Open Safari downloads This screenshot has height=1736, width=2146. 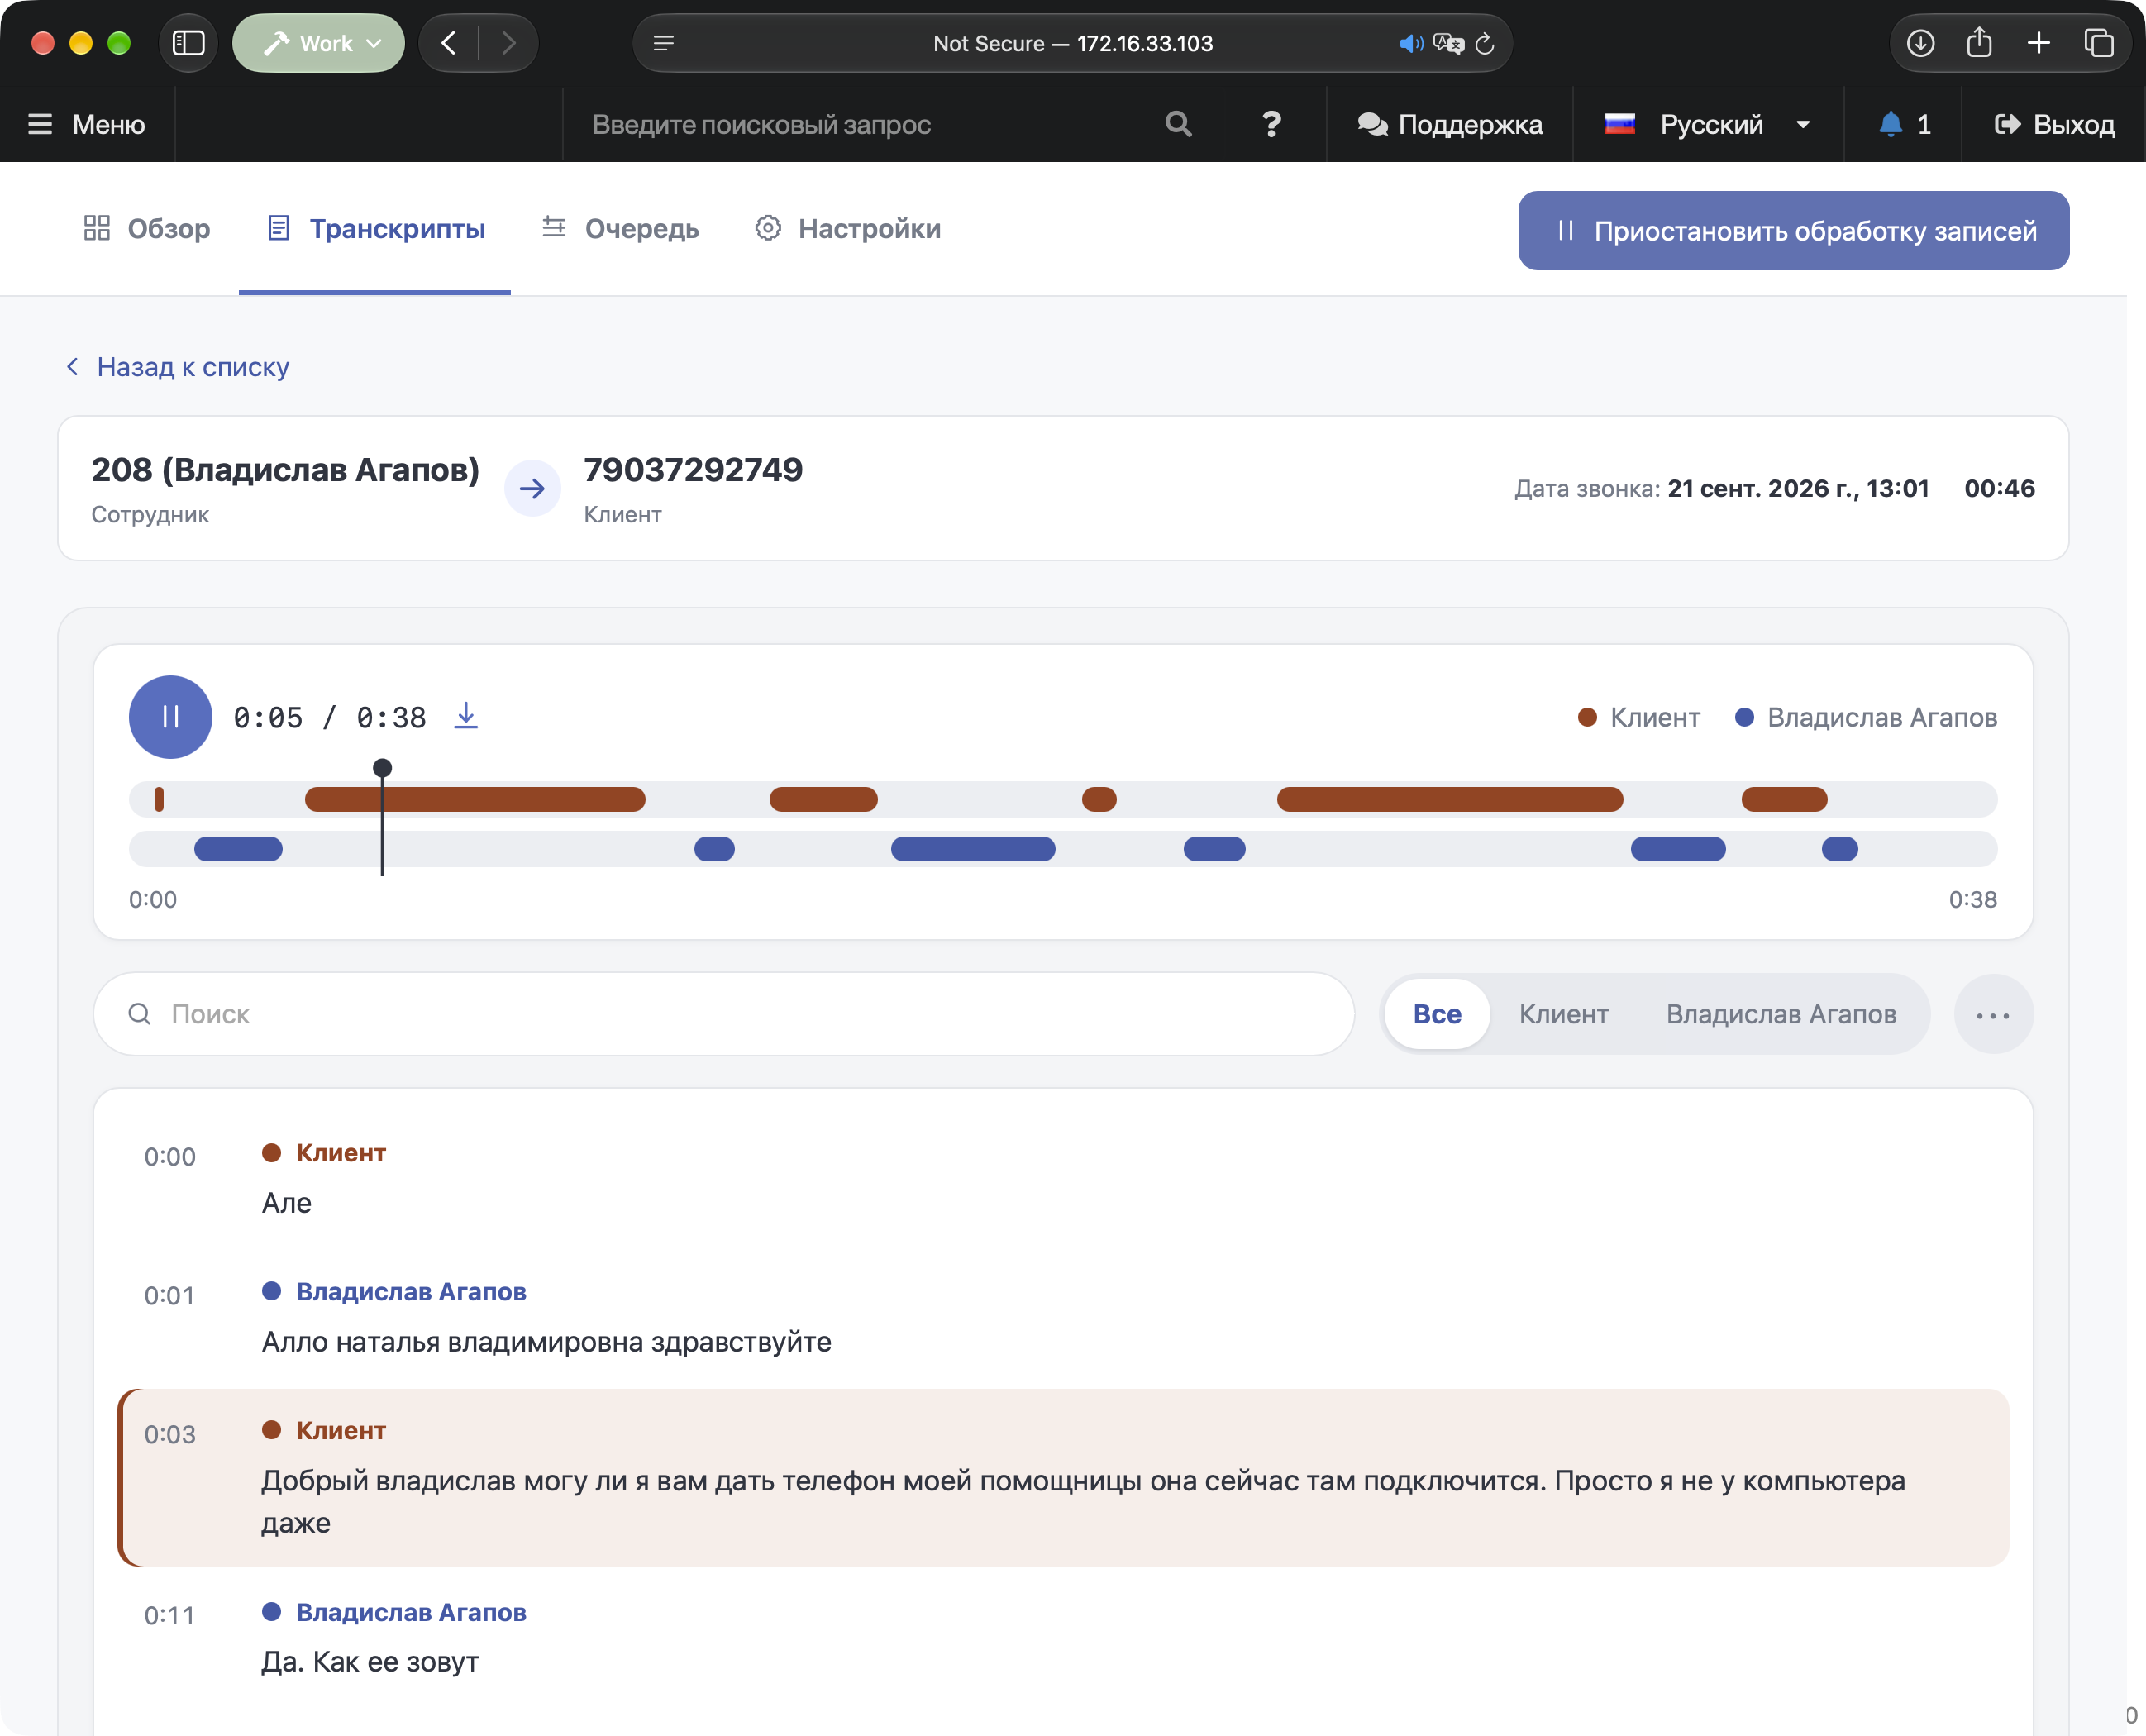[1920, 43]
